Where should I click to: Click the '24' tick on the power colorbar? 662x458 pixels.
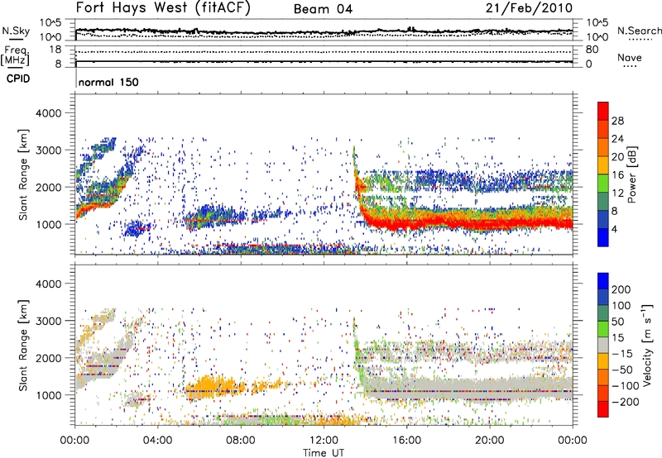pos(617,139)
